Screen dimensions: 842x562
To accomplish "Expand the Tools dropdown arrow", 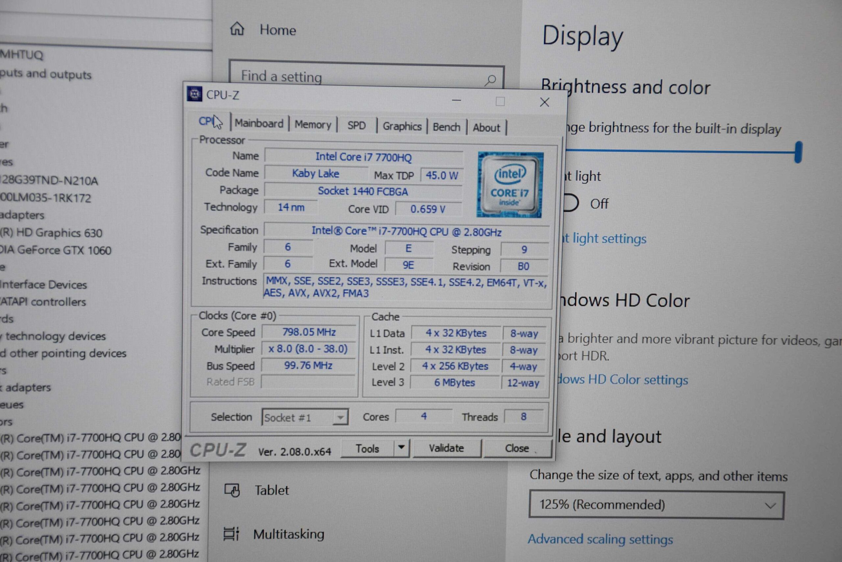I will tap(401, 448).
